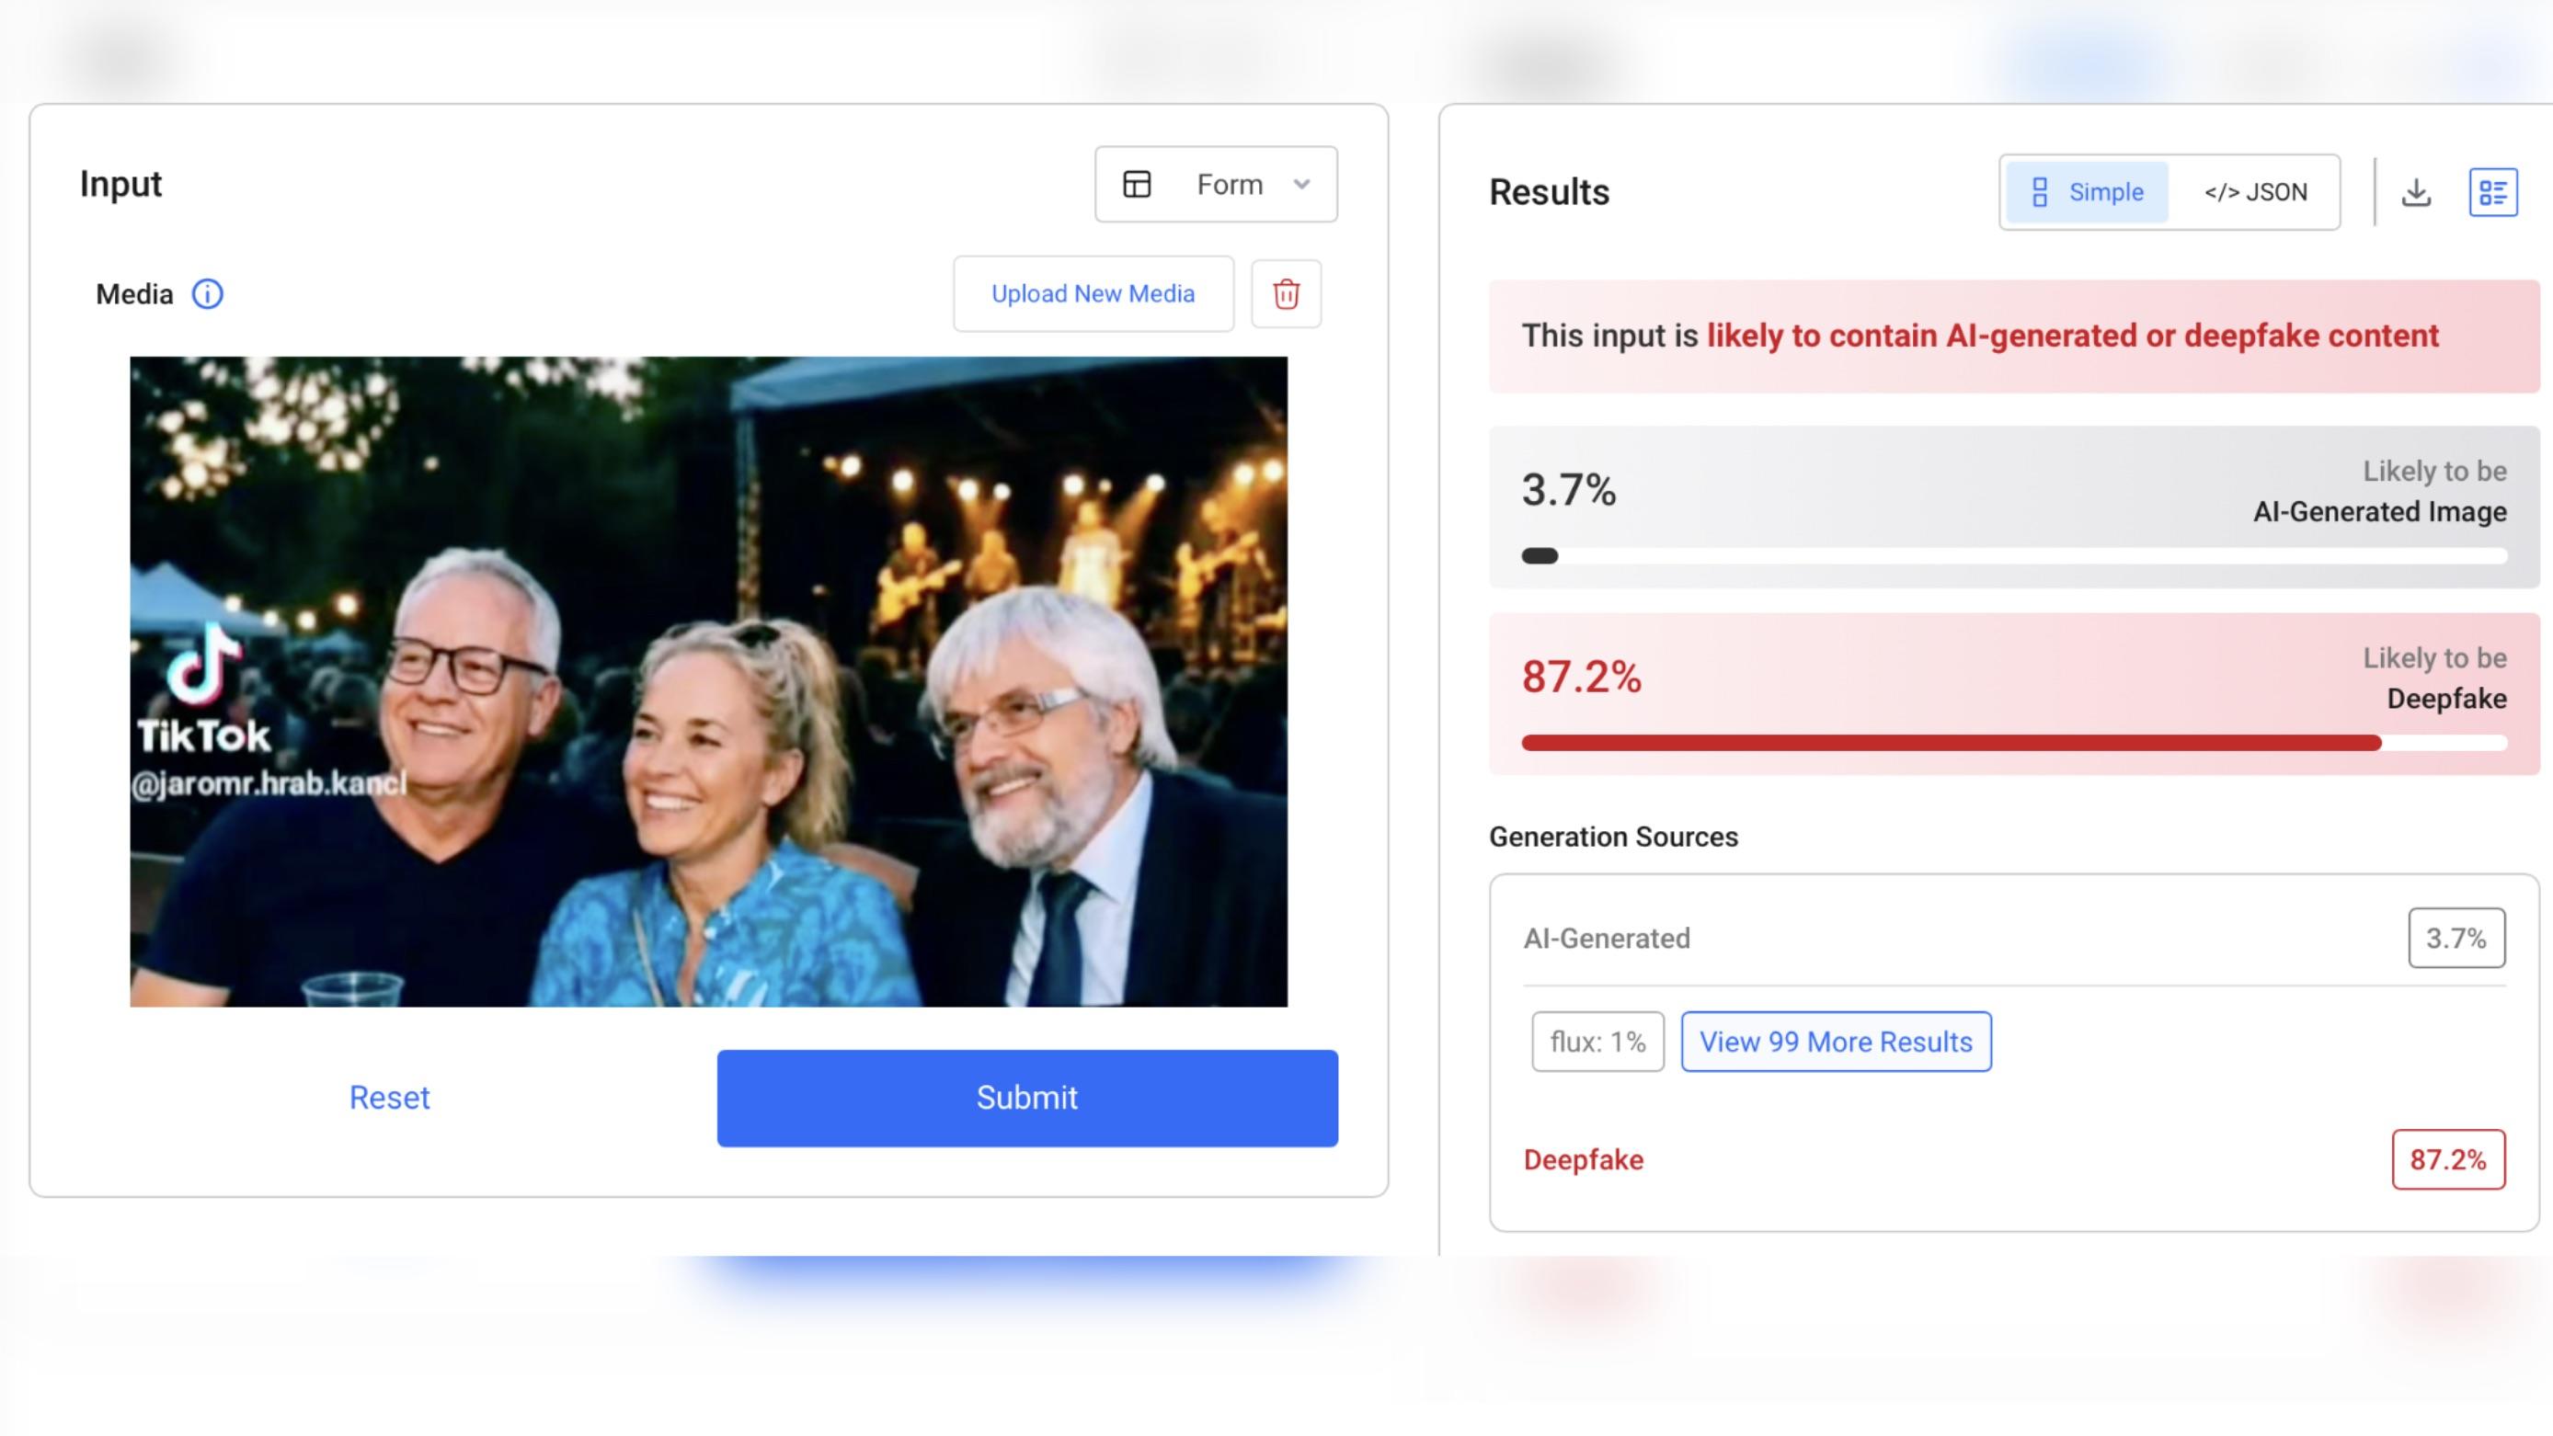The height and width of the screenshot is (1436, 2553).
Task: Reset the input form
Action: [390, 1098]
